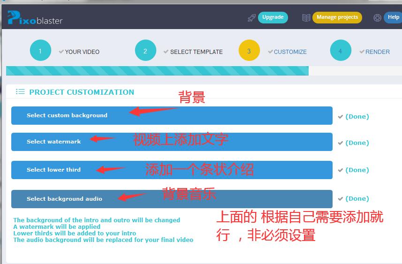
Task: Click Done status for background audio
Action: [x=357, y=199]
